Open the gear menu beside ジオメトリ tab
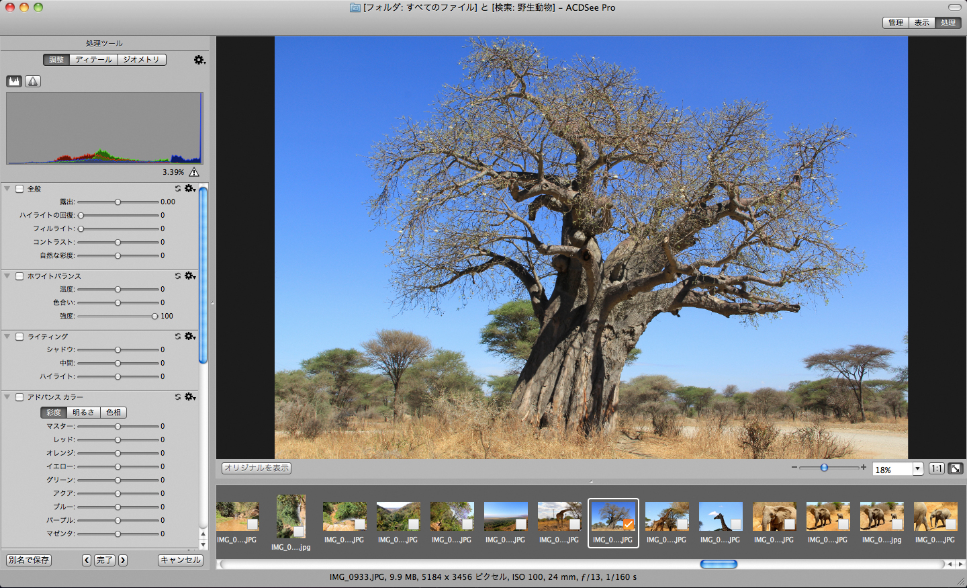The height and width of the screenshot is (588, 967). click(x=199, y=60)
